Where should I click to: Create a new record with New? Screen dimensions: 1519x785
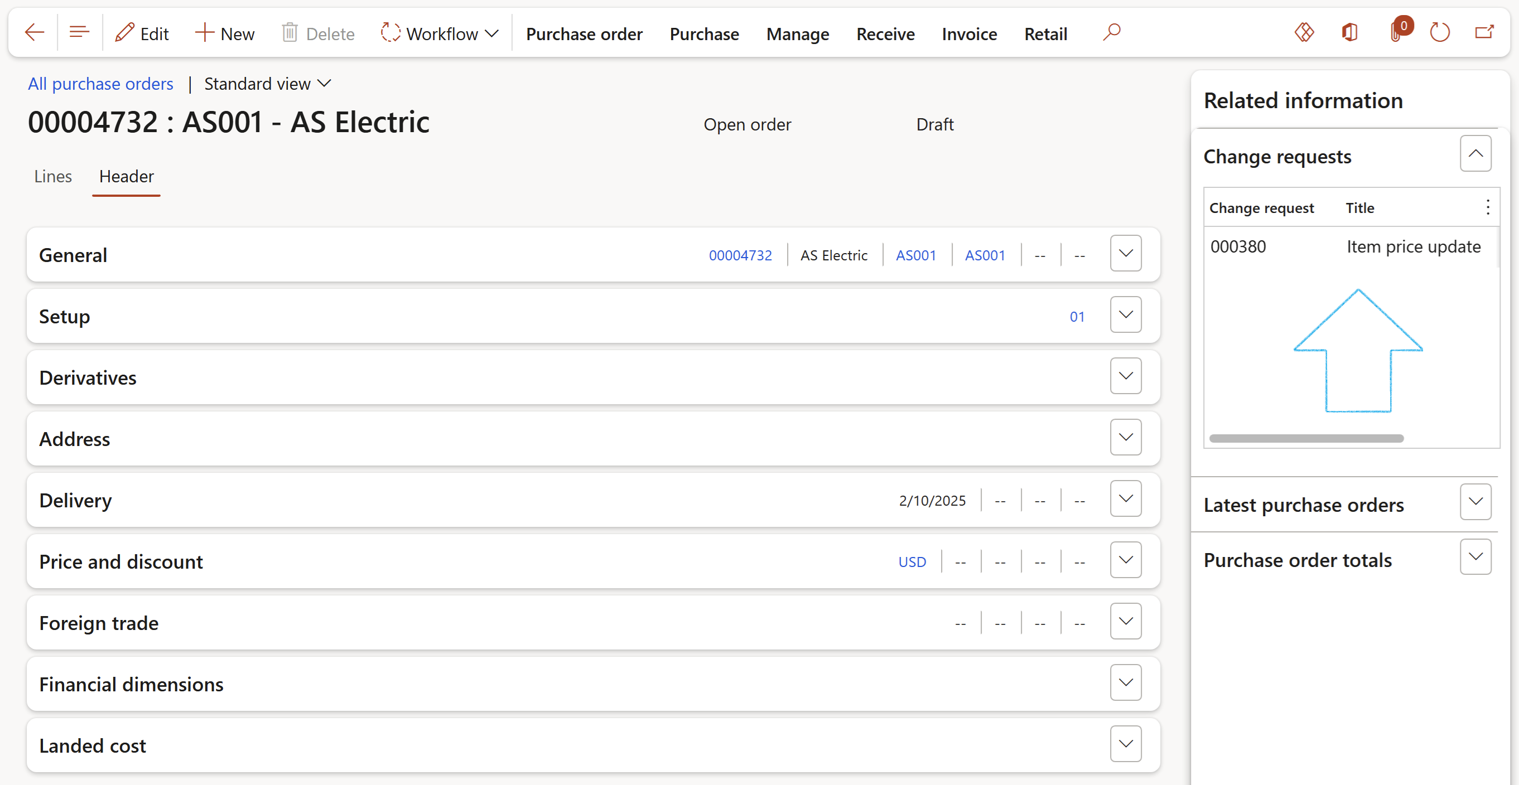click(225, 33)
